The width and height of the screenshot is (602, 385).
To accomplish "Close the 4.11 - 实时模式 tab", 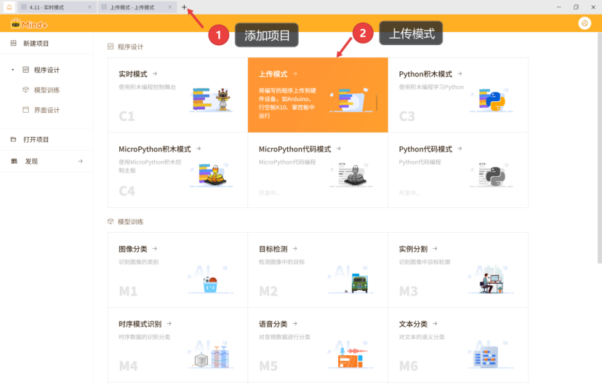I will (90, 7).
